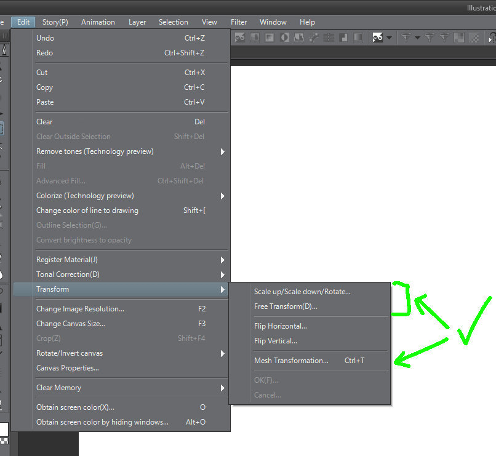Click the white owl-face icon in the toolbar
The width and height of the screenshot is (496, 456).
point(377,38)
